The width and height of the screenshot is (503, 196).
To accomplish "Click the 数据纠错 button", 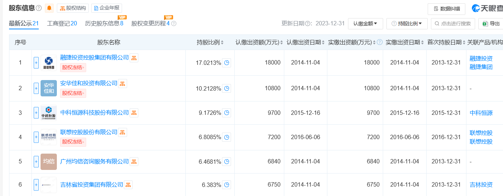I will coord(446,9).
